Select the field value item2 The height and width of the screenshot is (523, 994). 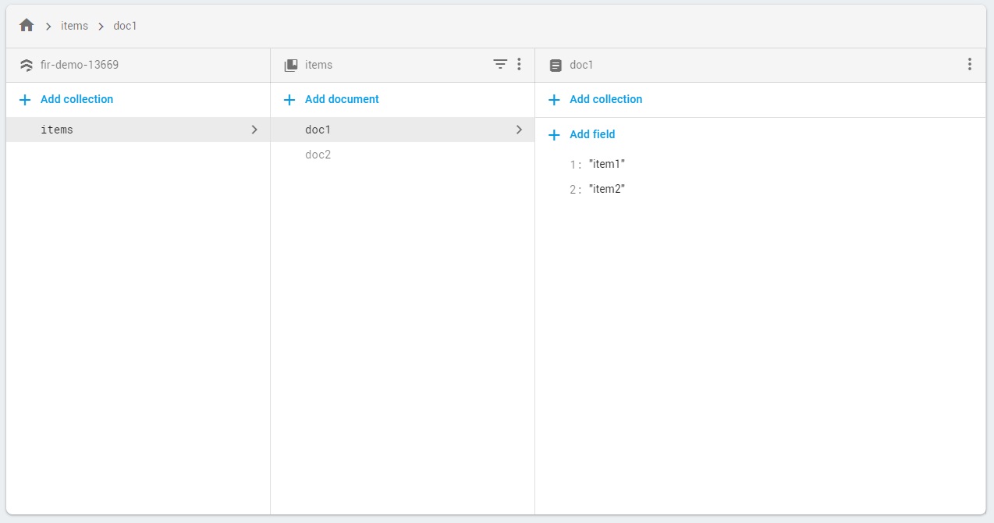click(608, 189)
